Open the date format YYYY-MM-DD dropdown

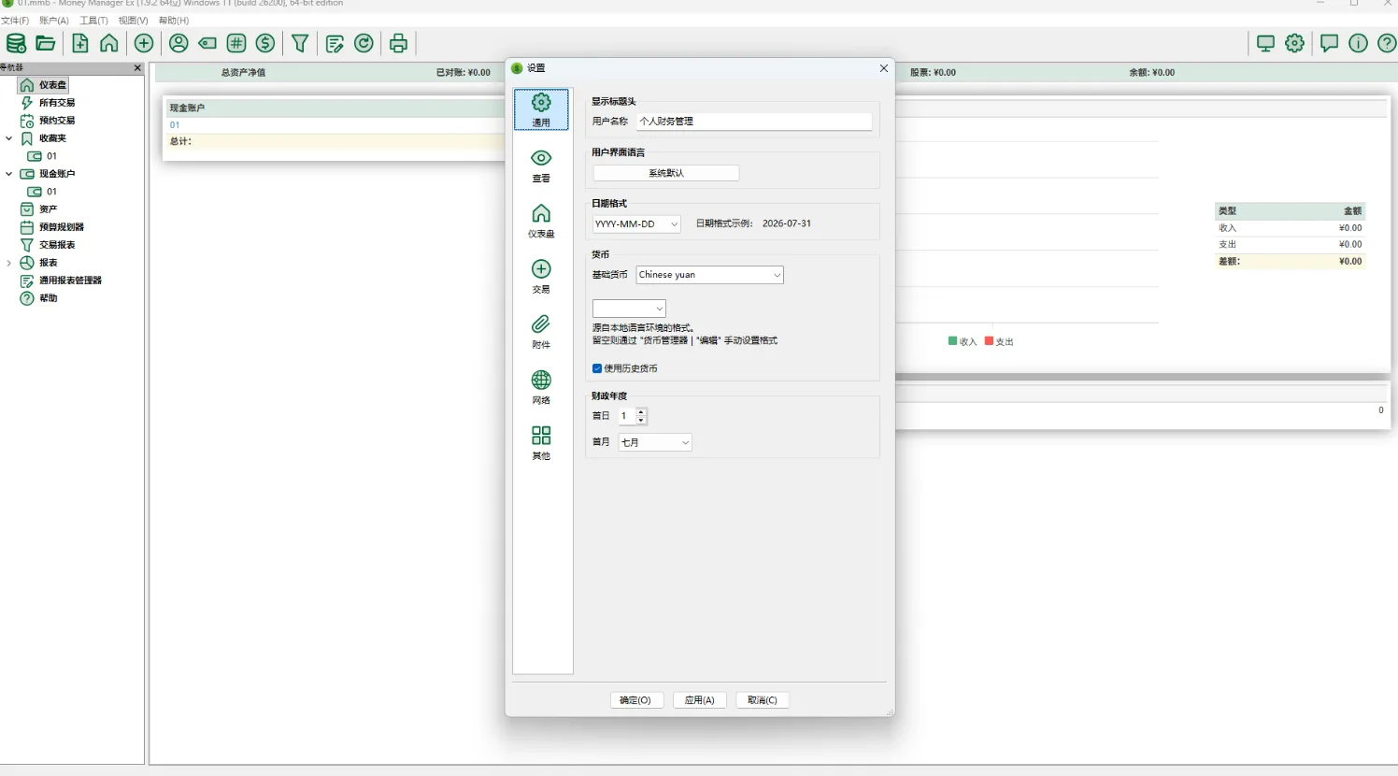[x=636, y=224]
